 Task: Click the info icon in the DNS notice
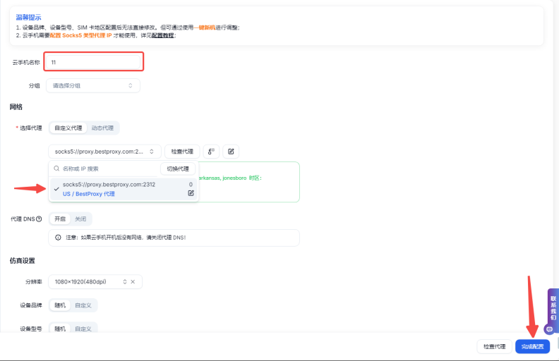point(58,238)
